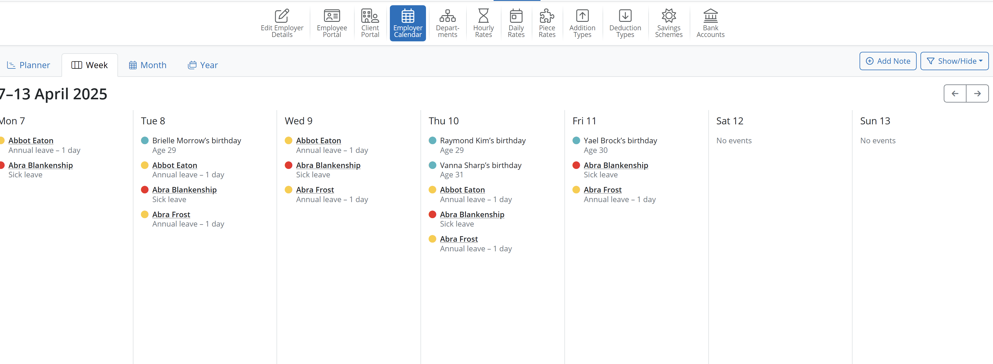Open Abra Blankenship on Mon 7
Image resolution: width=993 pixels, height=364 pixels.
pos(41,165)
